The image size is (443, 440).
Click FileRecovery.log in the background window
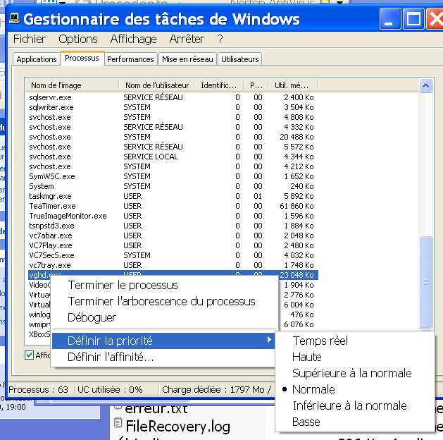point(177,426)
